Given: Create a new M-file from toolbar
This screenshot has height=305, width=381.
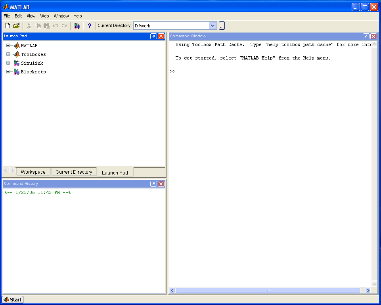Looking at the screenshot, I should (8, 25).
